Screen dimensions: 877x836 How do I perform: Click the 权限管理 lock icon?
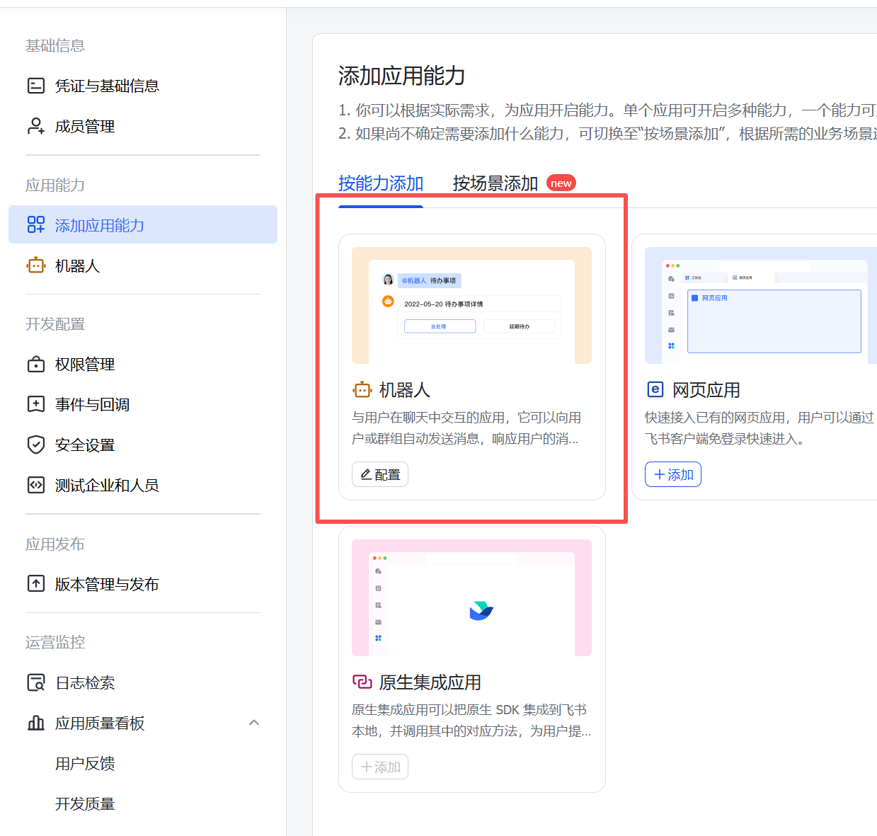pyautogui.click(x=35, y=364)
